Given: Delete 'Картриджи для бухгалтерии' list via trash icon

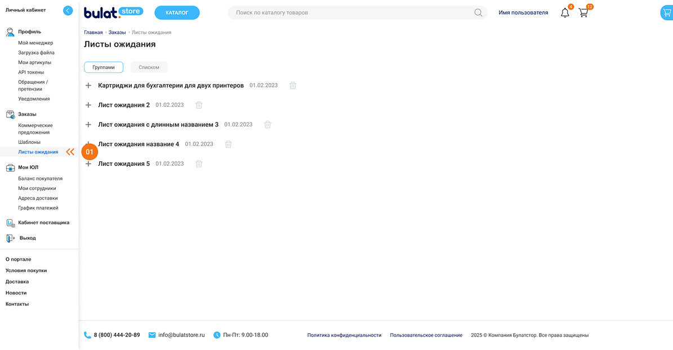Looking at the screenshot, I should tap(293, 85).
